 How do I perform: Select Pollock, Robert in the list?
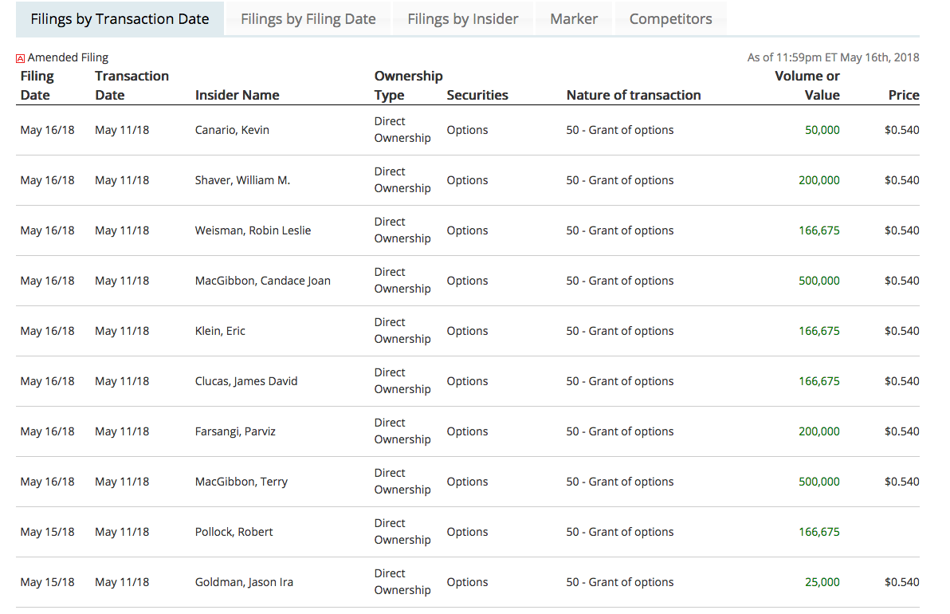234,532
